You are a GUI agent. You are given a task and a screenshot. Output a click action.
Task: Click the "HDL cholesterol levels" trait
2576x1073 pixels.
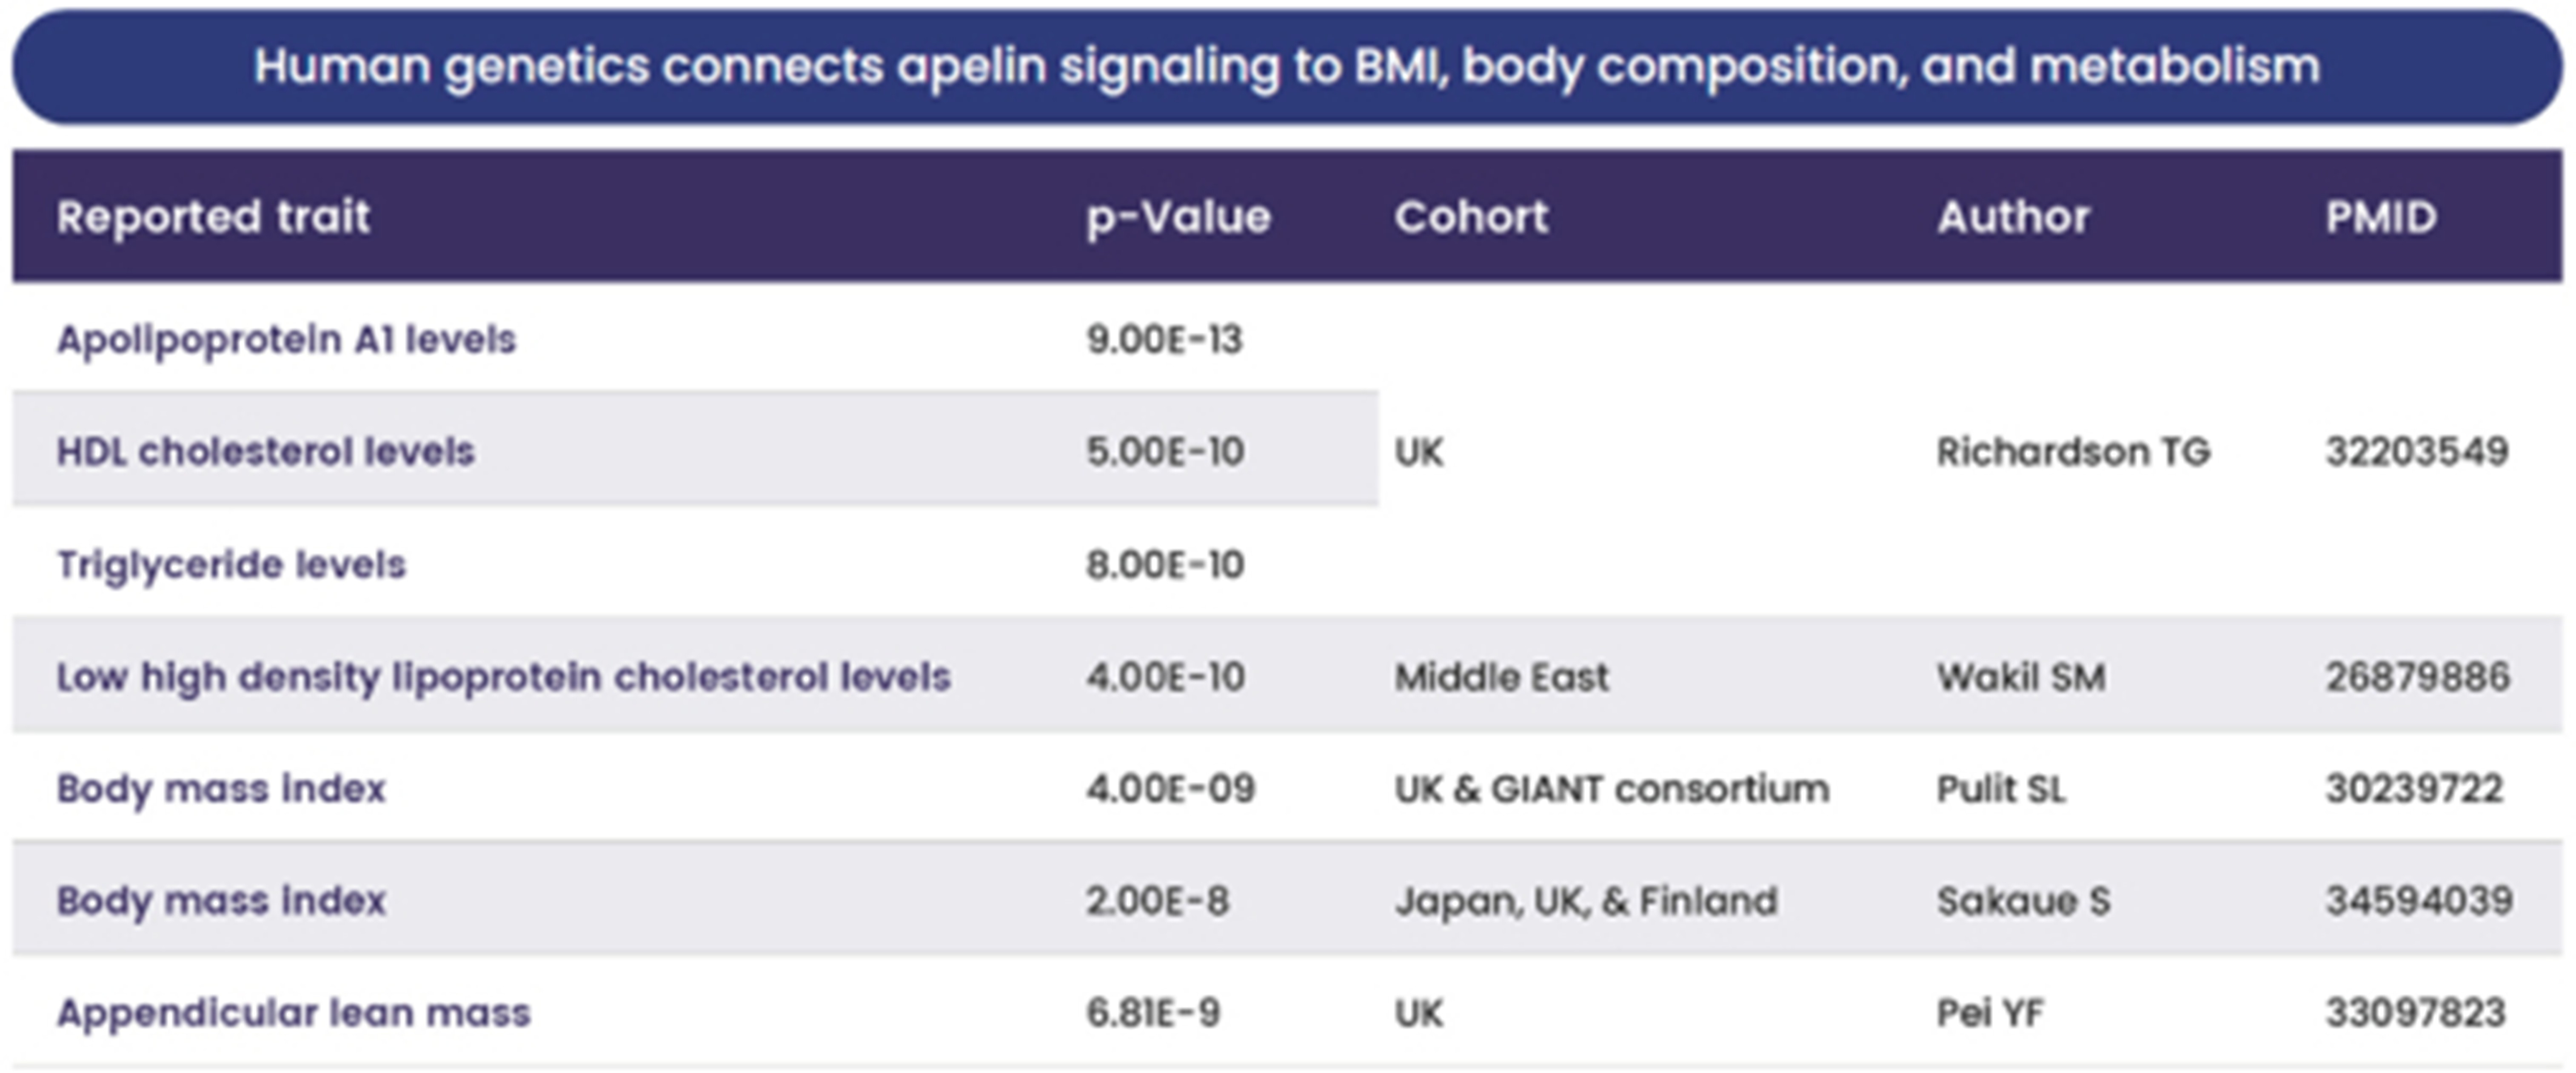[x=265, y=451]
